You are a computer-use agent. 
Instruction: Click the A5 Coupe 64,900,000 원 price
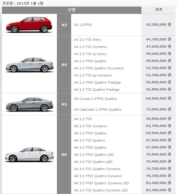pyautogui.click(x=159, y=98)
